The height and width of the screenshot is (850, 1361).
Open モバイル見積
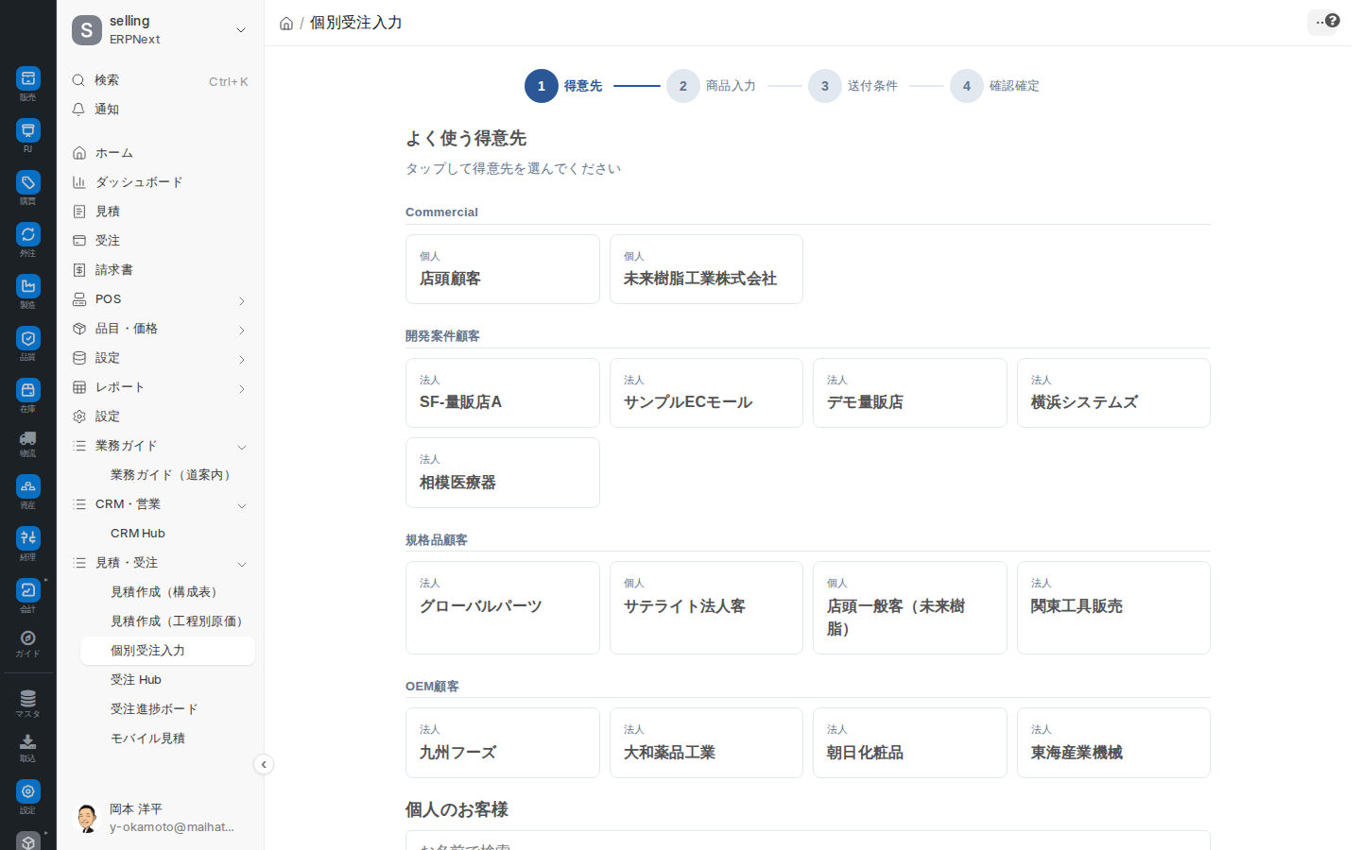point(167,739)
